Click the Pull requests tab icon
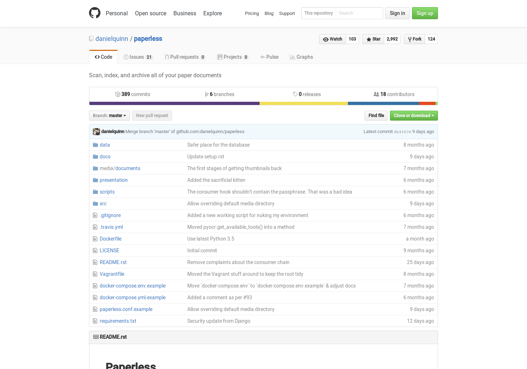Viewport: 527px width, 369px height. 167,57
